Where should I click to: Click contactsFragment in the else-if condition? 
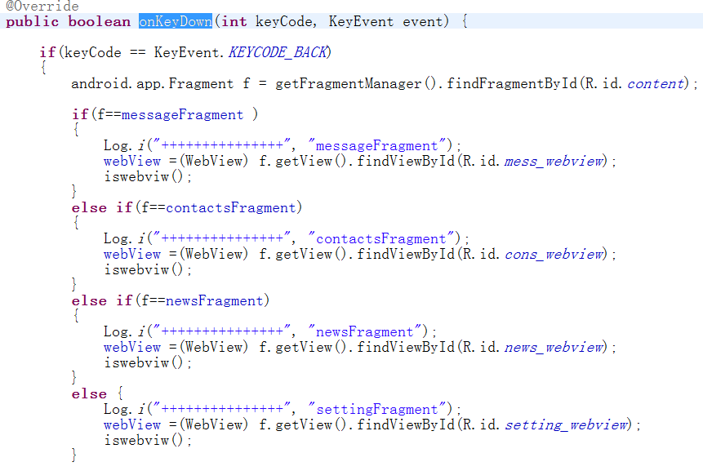tap(231, 208)
